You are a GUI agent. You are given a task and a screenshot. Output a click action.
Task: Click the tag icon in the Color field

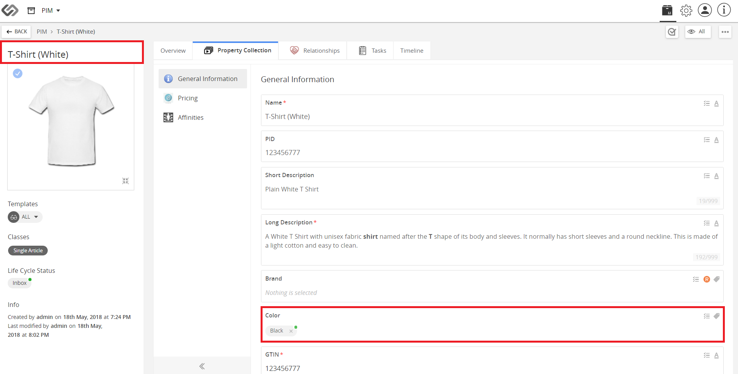pos(716,316)
